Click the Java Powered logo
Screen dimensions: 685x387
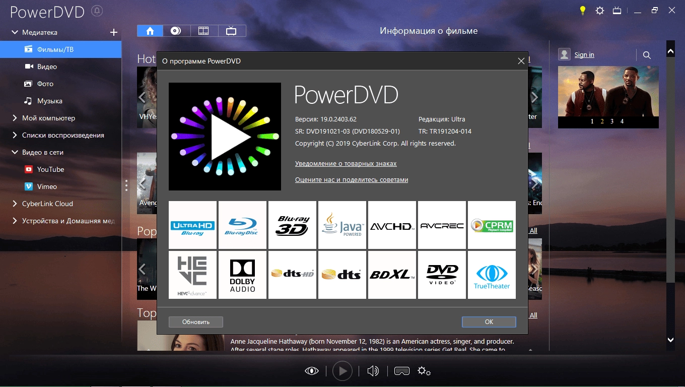tap(342, 225)
